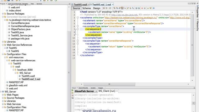This screenshot has height=112, width=199.
Task: Switch editor to Design view
Action: 97,8
